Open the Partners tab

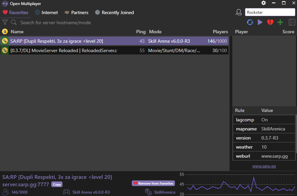(x=76, y=12)
